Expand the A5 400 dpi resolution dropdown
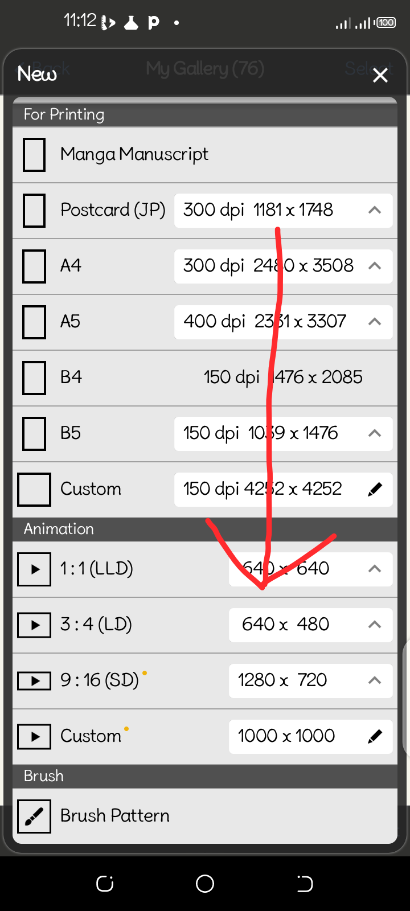The image size is (410, 911). pyautogui.click(x=374, y=322)
